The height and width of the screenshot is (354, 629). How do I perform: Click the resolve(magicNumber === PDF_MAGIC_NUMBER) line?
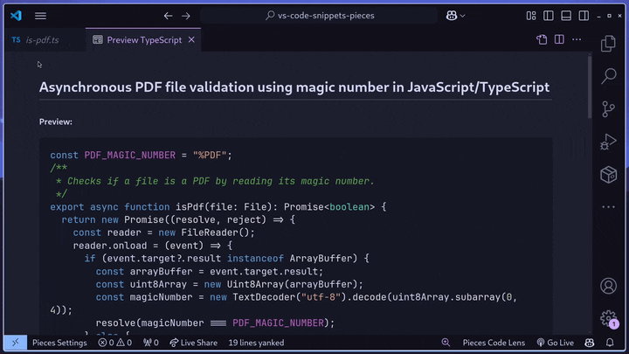point(215,323)
